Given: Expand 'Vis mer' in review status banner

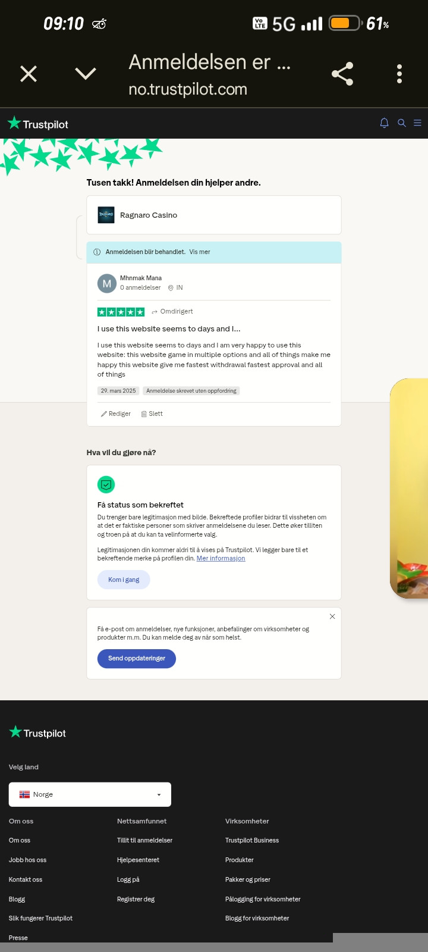Looking at the screenshot, I should 200,252.
